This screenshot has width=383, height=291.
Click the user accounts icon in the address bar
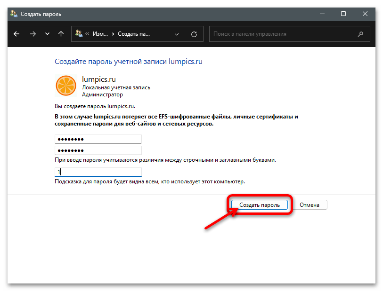pos(79,34)
